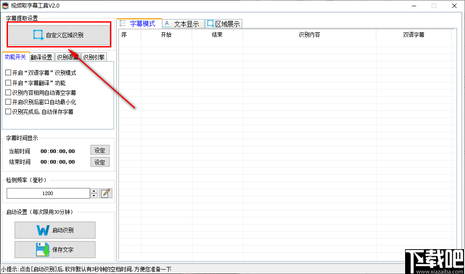Click the detection frequency value field
Screen dimensions: 465x274
[x=48, y=193]
